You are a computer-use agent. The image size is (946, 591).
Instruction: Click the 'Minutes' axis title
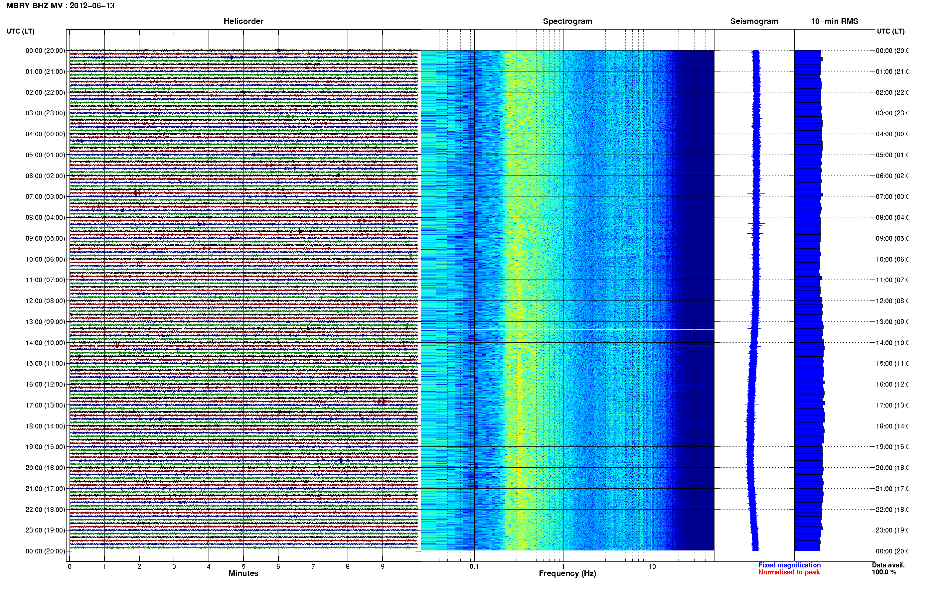(x=243, y=573)
